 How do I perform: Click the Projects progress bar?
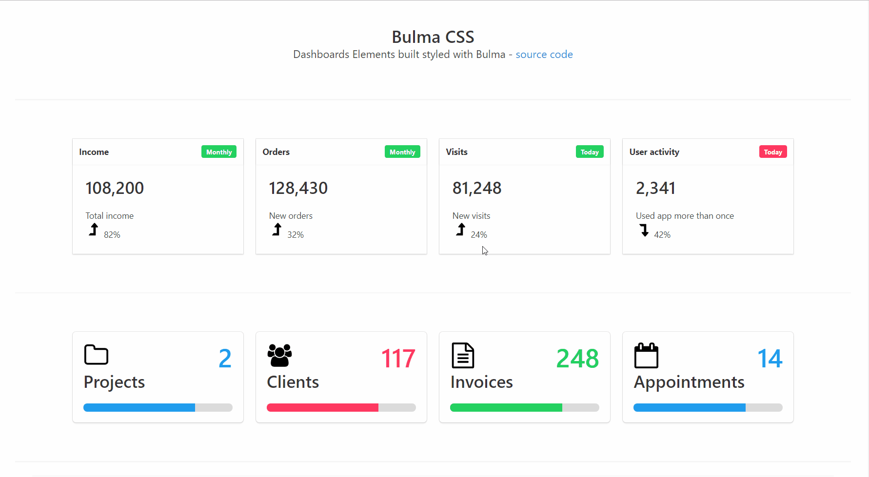[158, 407]
